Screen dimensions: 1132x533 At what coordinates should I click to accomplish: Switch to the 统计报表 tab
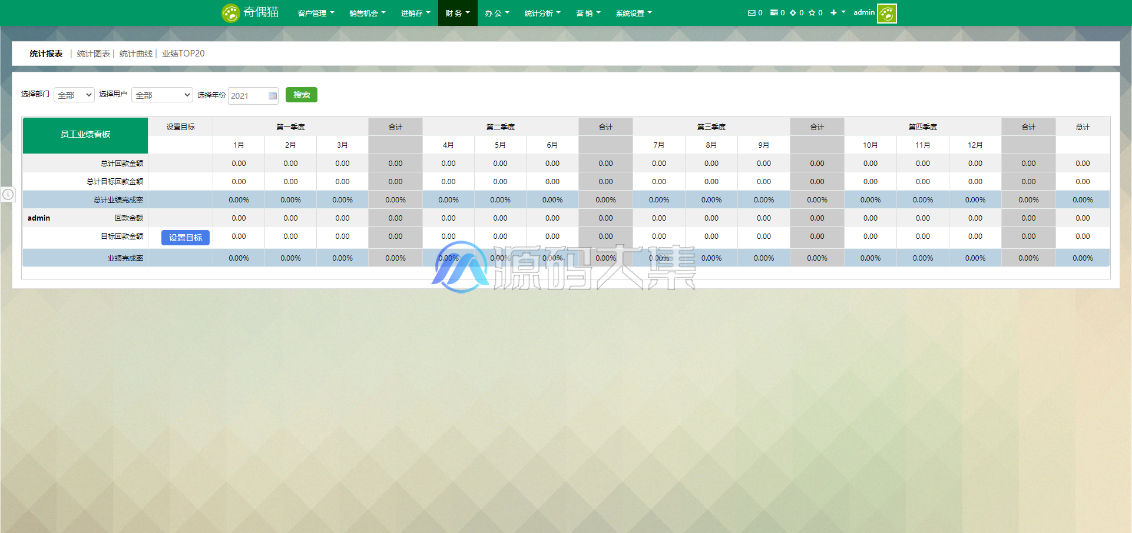coord(46,54)
